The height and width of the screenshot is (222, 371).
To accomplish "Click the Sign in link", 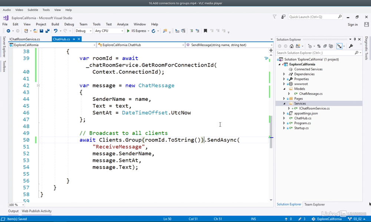I will coord(352,24).
